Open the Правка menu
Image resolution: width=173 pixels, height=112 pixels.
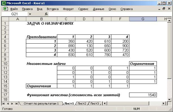click(x=27, y=9)
